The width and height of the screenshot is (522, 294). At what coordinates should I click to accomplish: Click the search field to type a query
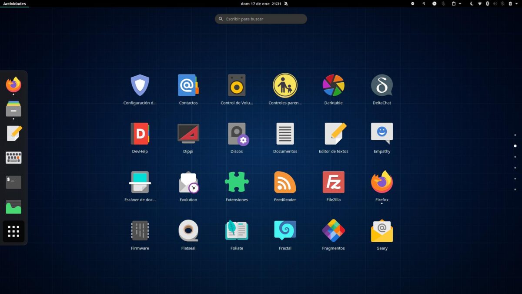click(261, 19)
